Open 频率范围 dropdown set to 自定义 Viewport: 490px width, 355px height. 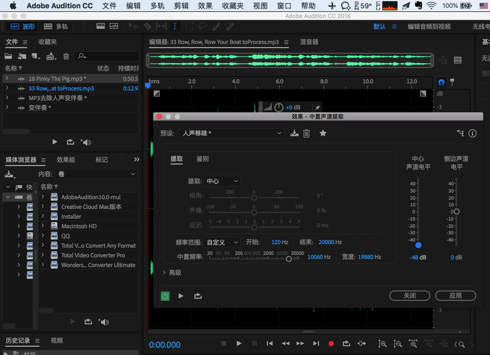222,243
